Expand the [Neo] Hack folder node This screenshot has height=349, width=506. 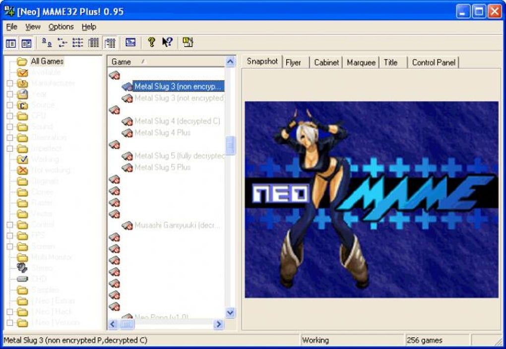[10, 312]
